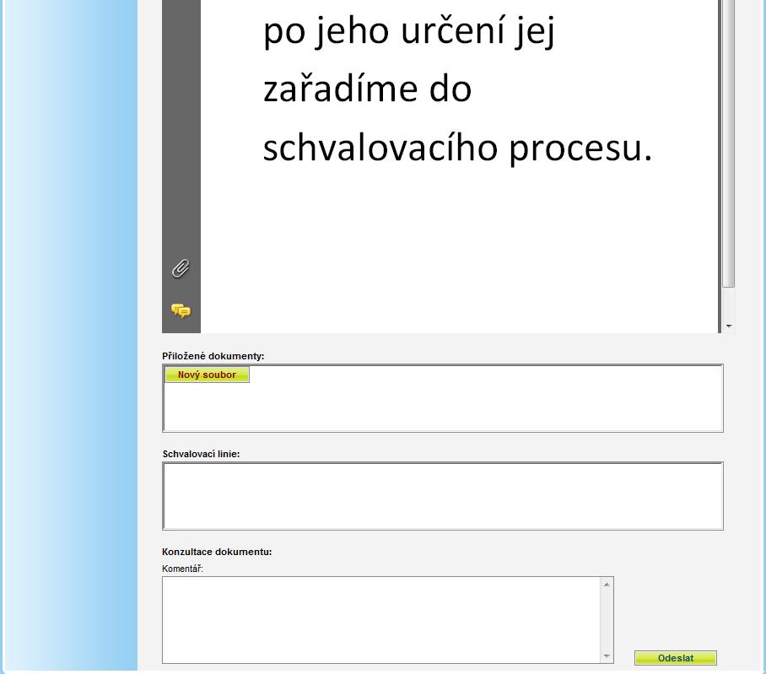The width and height of the screenshot is (766, 674).
Task: Click the Přiložené dokumenty label
Action: [213, 356]
